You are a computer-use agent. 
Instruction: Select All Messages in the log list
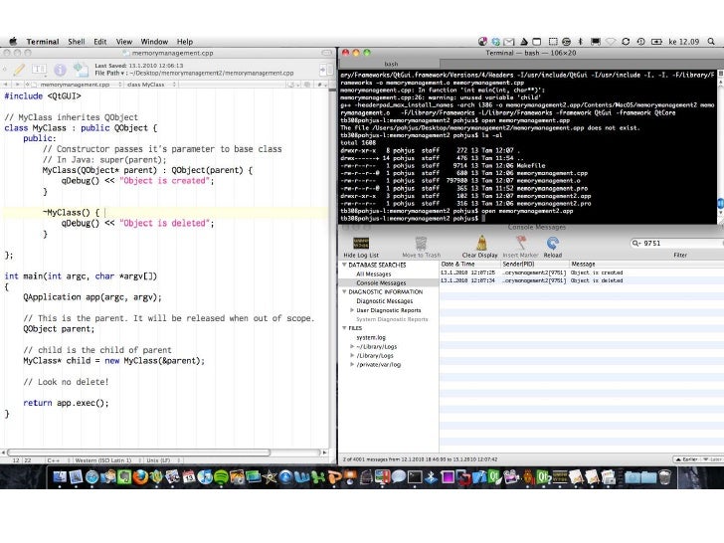tap(374, 273)
